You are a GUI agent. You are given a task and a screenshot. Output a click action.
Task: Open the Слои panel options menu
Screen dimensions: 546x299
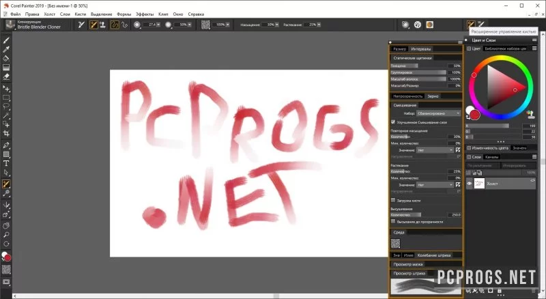tap(534, 157)
